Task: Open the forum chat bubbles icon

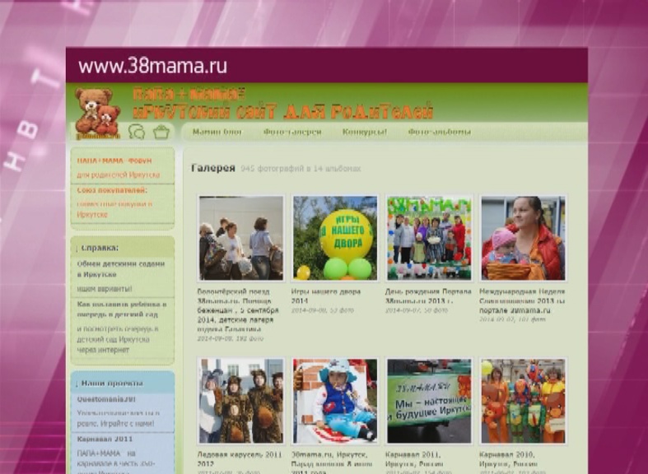Action: coord(137,132)
